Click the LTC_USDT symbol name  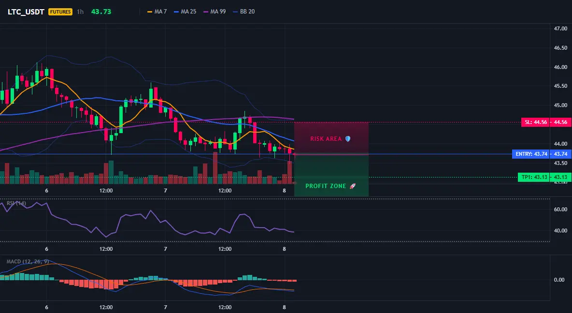point(26,12)
